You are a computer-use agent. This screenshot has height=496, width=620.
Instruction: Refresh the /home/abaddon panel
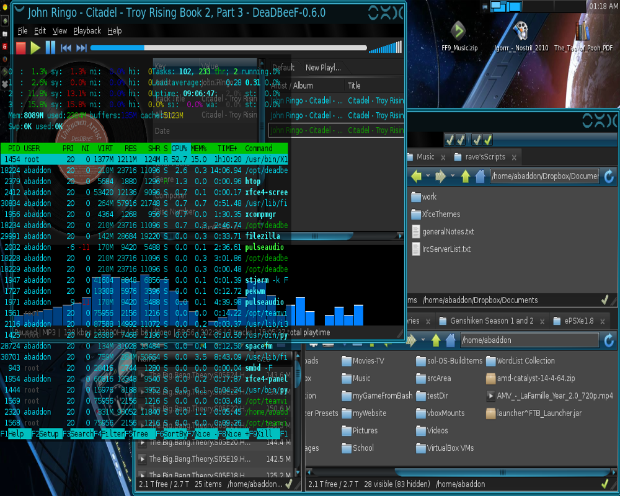pyautogui.click(x=609, y=340)
